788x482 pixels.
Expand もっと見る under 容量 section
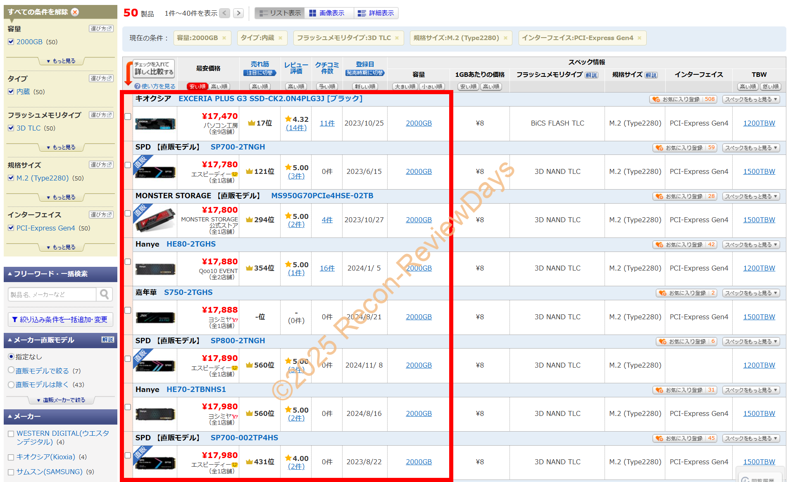61,61
